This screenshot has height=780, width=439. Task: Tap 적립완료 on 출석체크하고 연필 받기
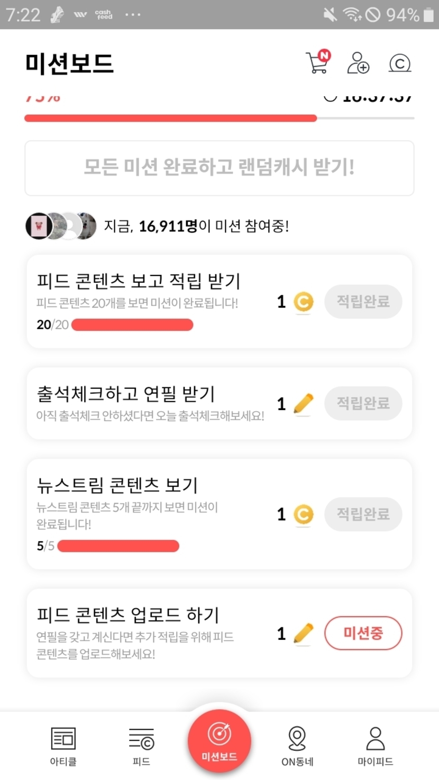pos(363,404)
